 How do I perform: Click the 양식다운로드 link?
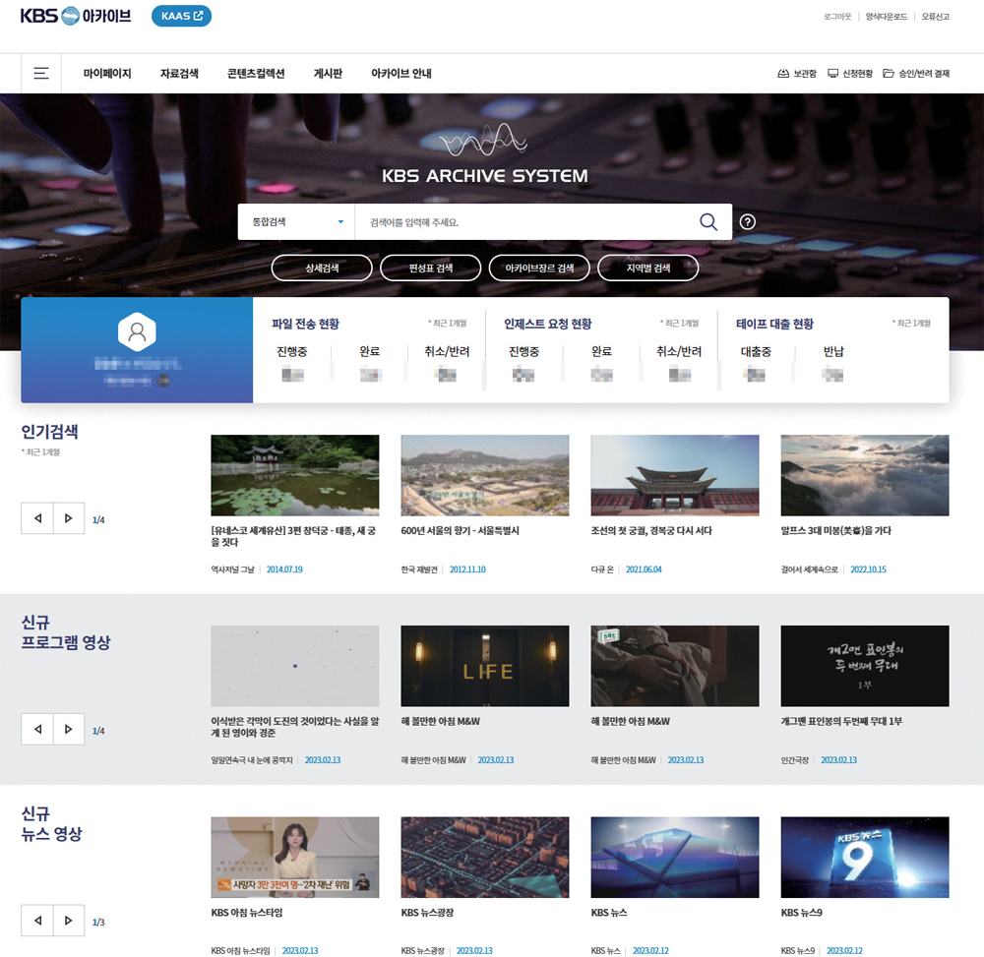tap(887, 17)
